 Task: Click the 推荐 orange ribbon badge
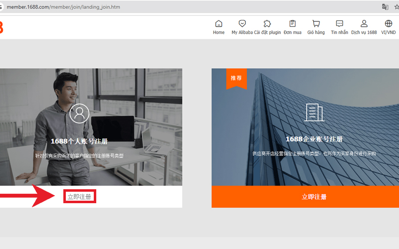coord(236,79)
